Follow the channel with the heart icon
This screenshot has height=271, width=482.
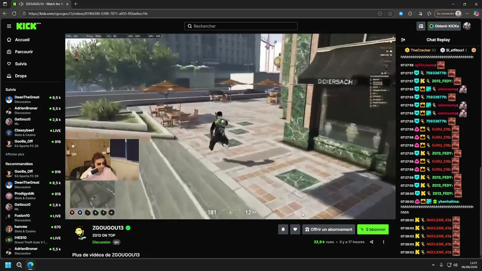(x=295, y=229)
